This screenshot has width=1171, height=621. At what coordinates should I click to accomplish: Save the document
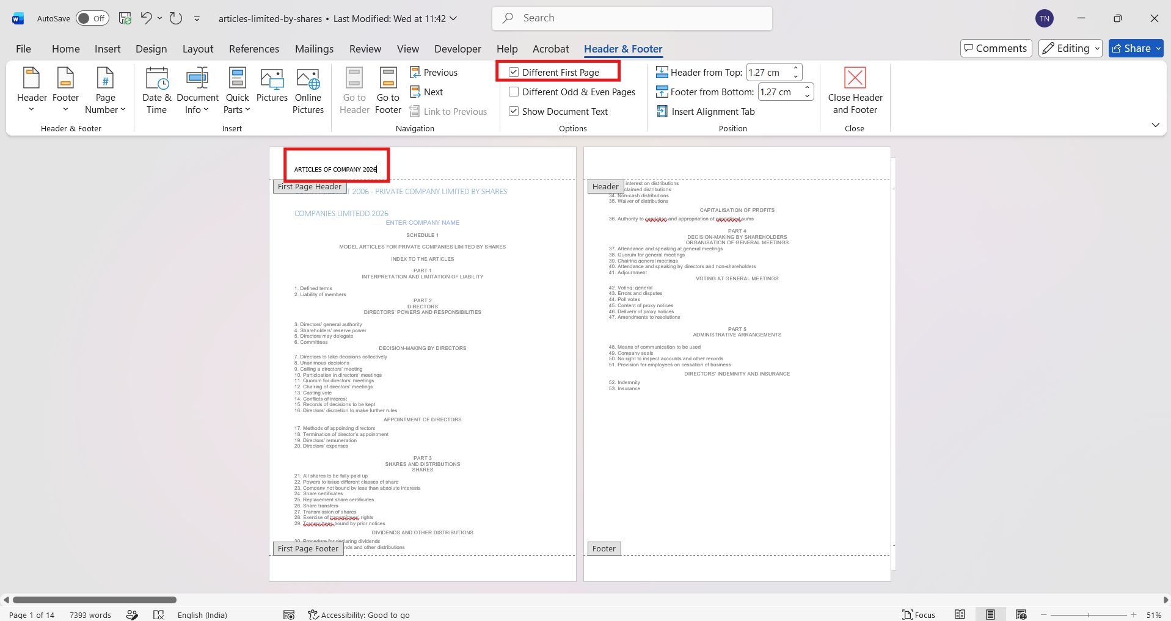(x=125, y=18)
